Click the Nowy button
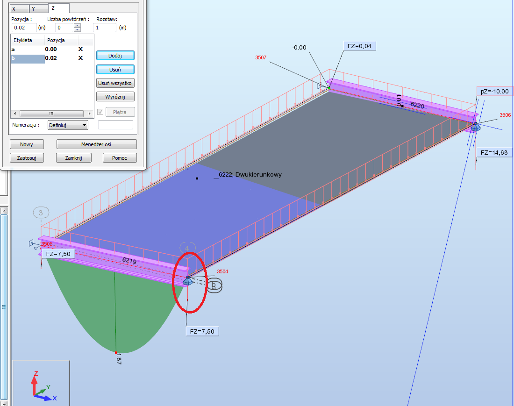The image size is (514, 406). (27, 144)
